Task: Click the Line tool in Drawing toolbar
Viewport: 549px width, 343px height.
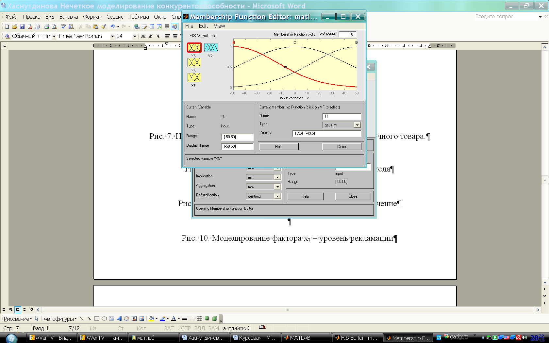Action: click(81, 318)
